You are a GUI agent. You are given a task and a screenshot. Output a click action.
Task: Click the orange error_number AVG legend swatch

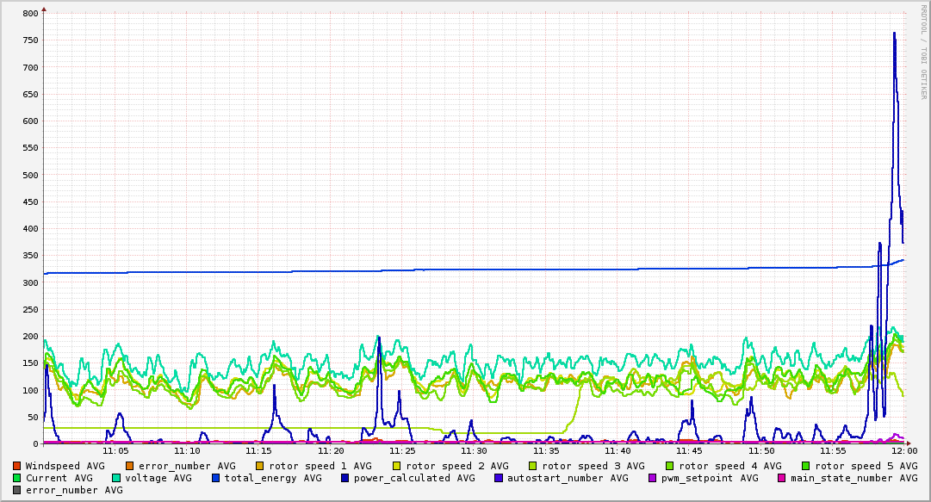[129, 467]
